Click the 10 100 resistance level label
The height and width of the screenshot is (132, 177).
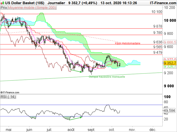pos(157,12)
